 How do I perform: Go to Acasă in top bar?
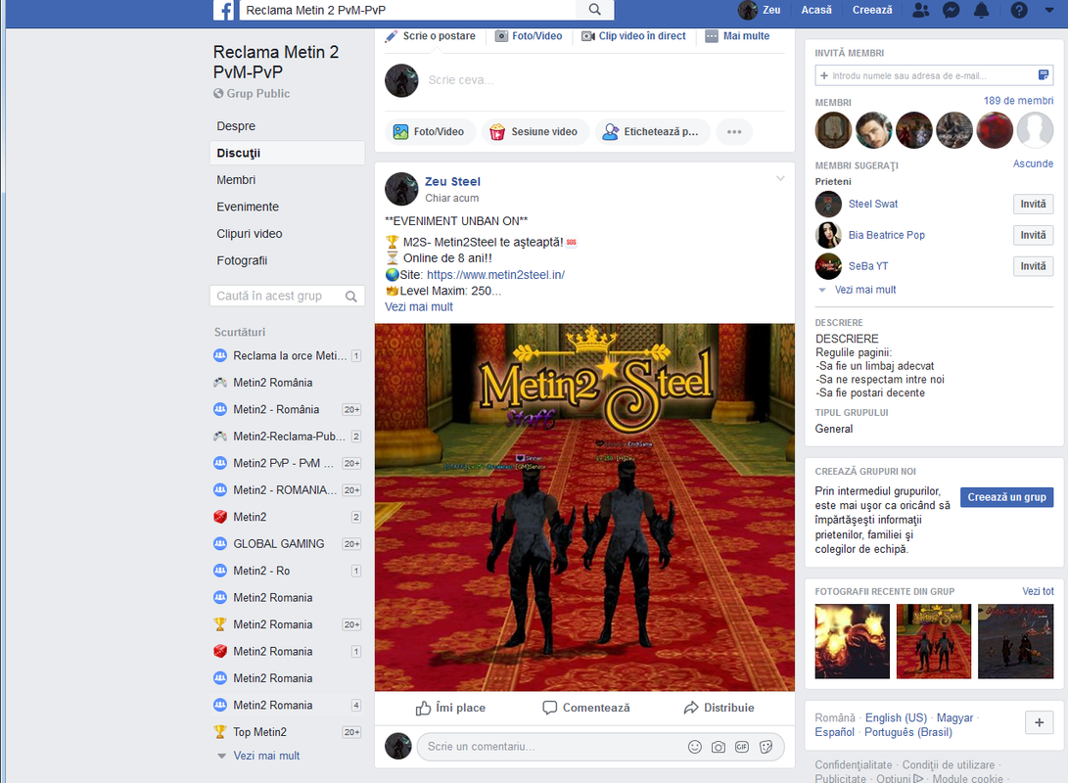[x=816, y=10]
